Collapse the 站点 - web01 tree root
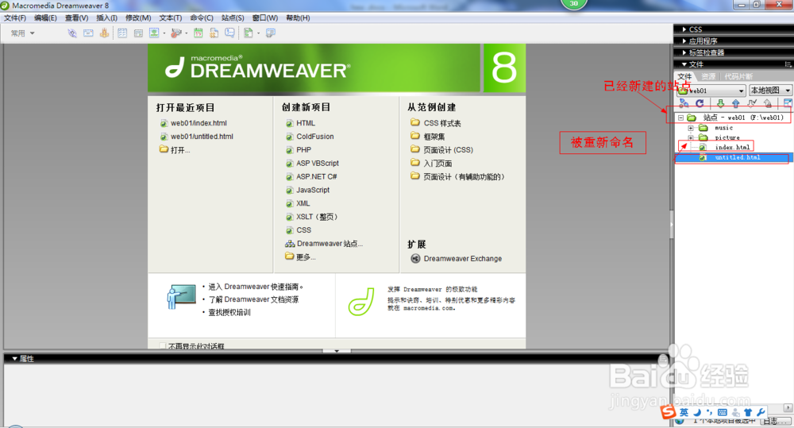The width and height of the screenshot is (794, 428). click(x=680, y=118)
